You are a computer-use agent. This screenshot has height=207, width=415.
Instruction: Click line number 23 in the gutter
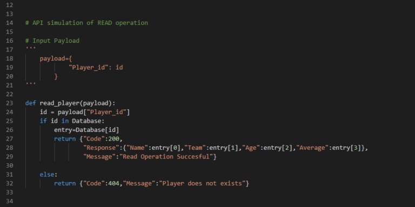[x=9, y=103]
